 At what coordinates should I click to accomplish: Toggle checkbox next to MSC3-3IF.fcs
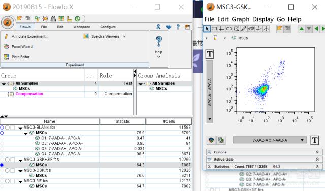[x=13, y=181]
